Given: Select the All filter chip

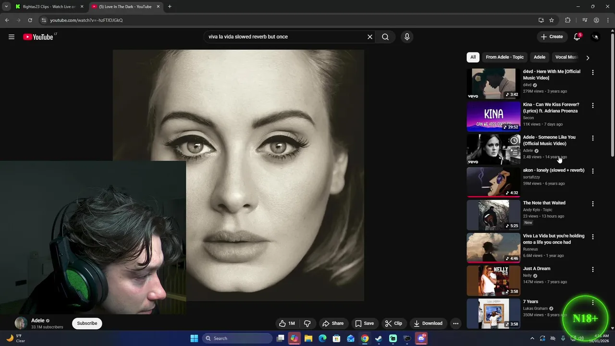Looking at the screenshot, I should pos(473,57).
